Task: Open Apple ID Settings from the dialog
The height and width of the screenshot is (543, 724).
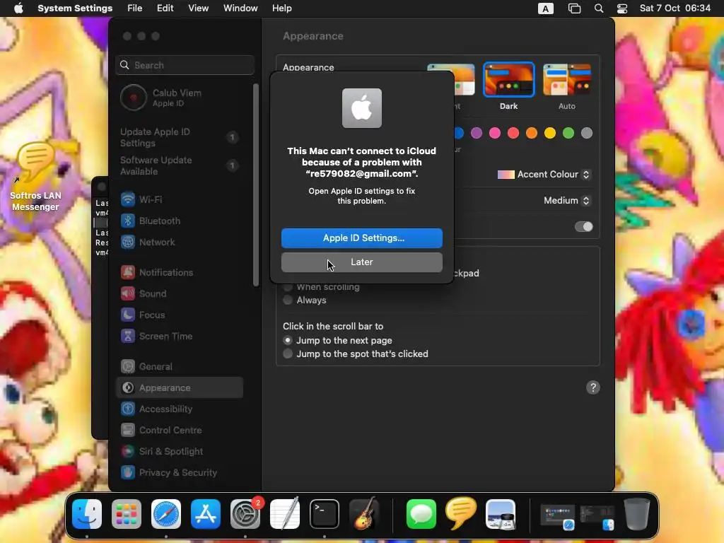Action: (x=361, y=238)
